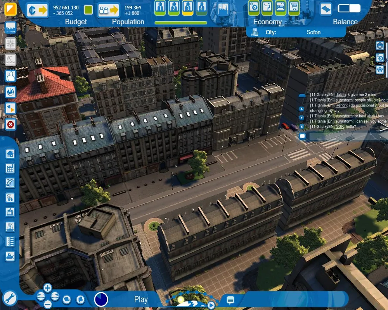This screenshot has width=388, height=310.
Task: Click player name NGK in chat
Action: pos(339,127)
